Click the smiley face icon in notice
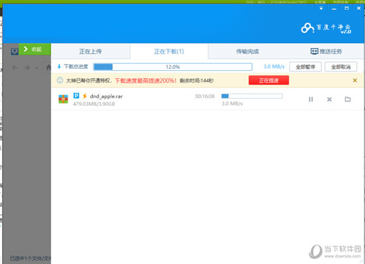 (60, 80)
